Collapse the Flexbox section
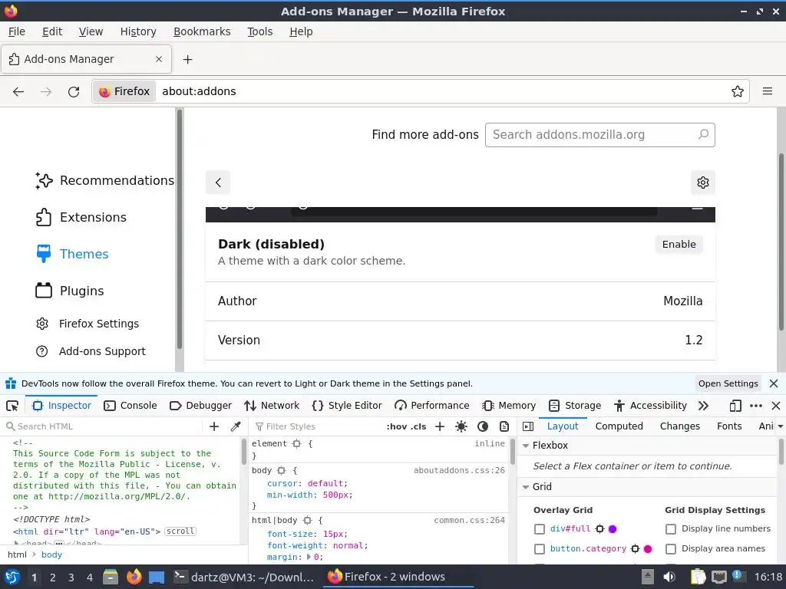The width and height of the screenshot is (786, 589). [526, 446]
